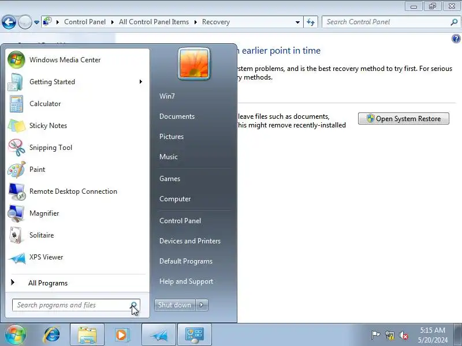Expand arrow before Control Panel breadcrumb
This screenshot has height=346, width=462.
[58, 22]
